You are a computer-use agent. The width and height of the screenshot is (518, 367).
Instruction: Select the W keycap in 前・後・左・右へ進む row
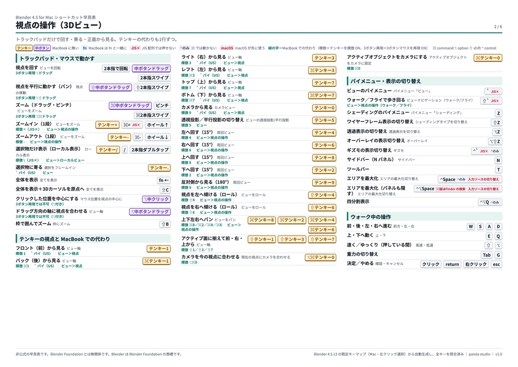coord(471,226)
